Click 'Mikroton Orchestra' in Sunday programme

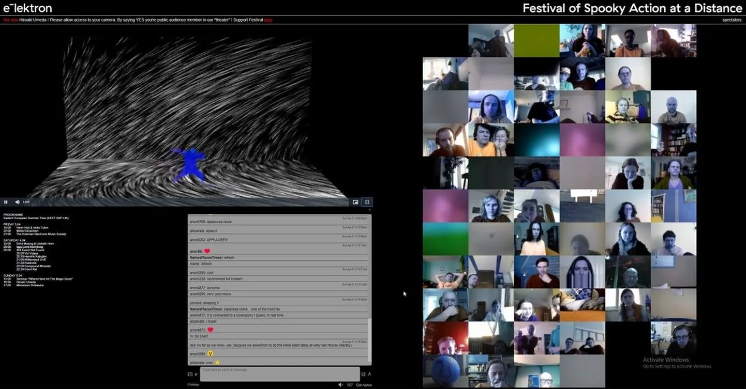point(30,285)
